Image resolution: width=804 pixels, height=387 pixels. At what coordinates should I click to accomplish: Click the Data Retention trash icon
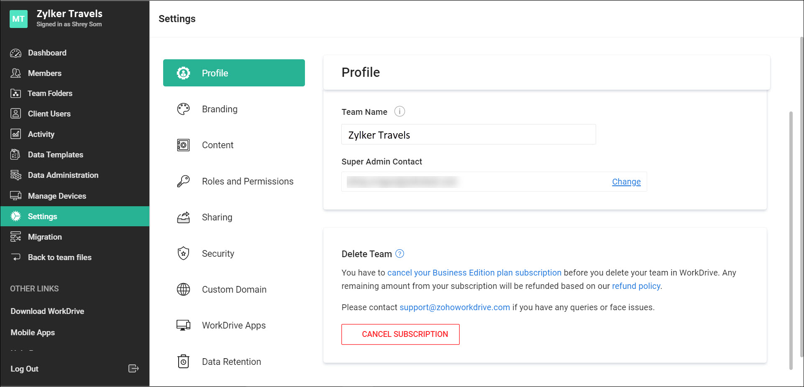tap(183, 362)
